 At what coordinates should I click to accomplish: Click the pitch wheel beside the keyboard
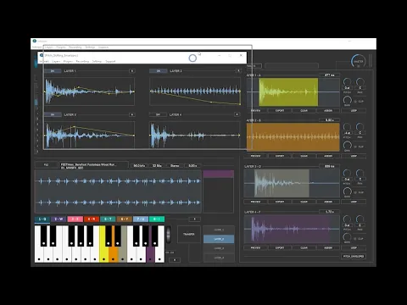(x=169, y=234)
